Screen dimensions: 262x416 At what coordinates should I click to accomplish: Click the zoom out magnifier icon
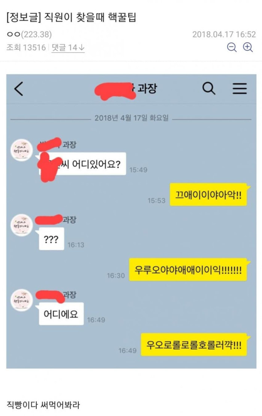coord(232,47)
